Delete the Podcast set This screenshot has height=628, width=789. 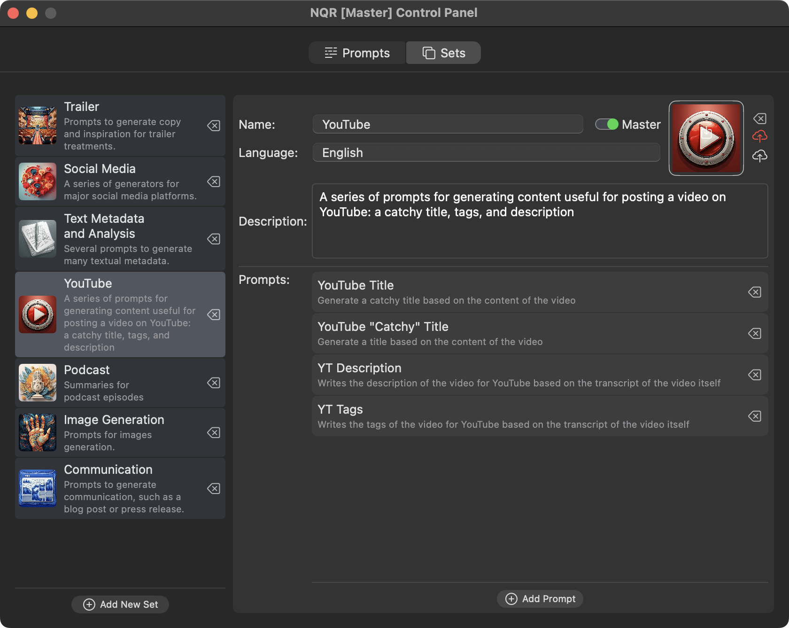[214, 383]
